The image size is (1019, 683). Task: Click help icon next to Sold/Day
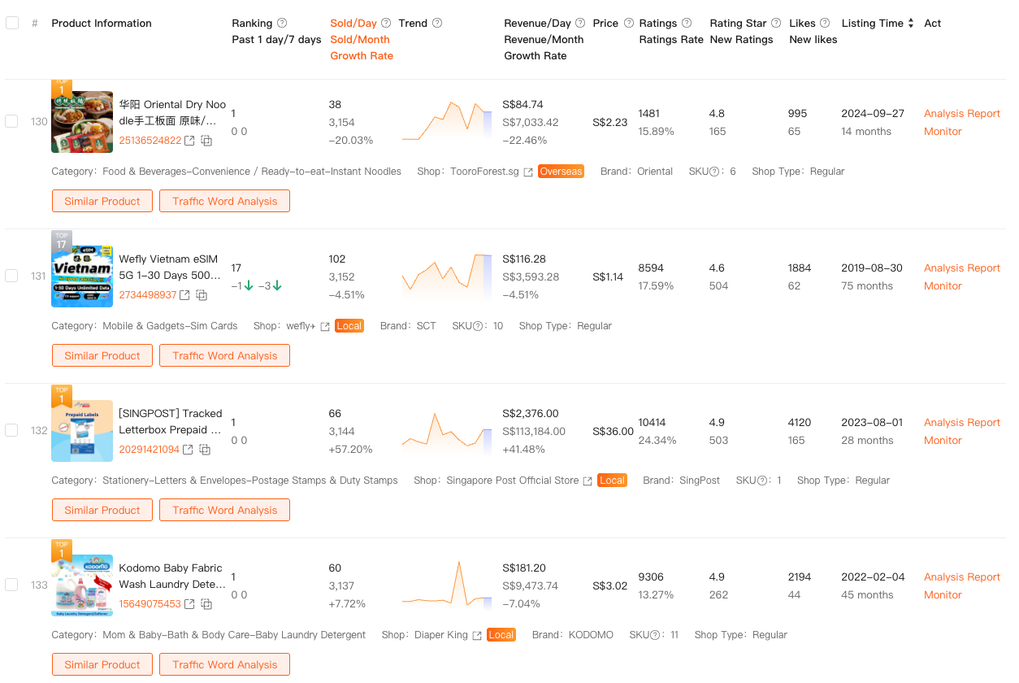coord(386,24)
